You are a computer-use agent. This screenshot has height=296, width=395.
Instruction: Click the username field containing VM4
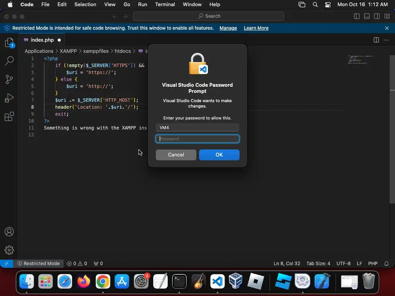(197, 128)
